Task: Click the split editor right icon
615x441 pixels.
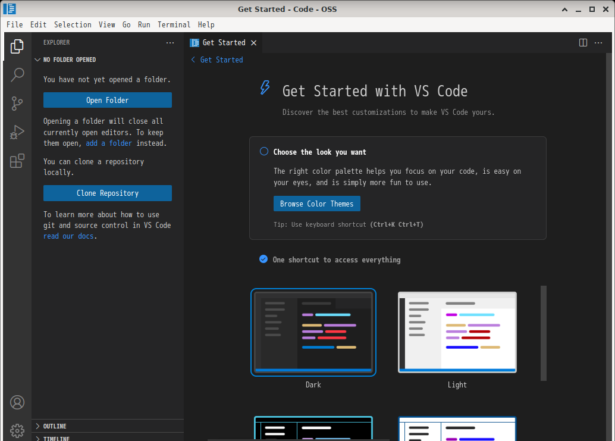Action: point(583,43)
